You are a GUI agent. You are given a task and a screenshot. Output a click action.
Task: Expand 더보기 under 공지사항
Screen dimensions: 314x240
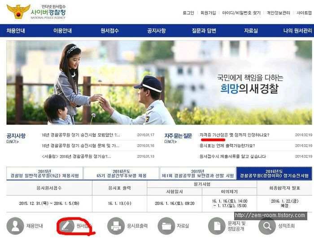pos(13,142)
